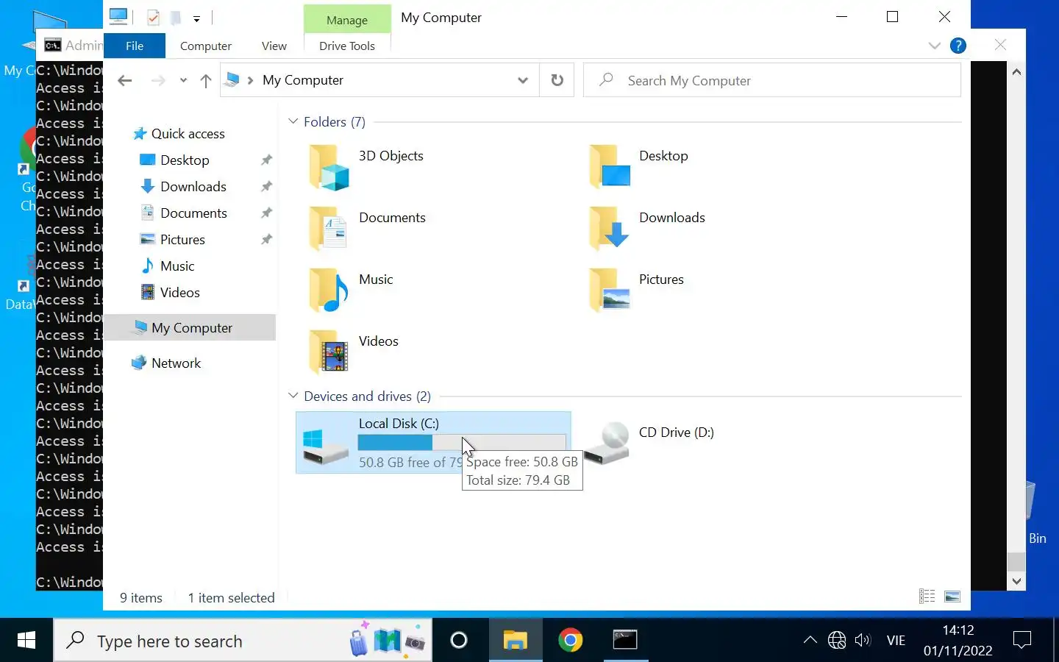The height and width of the screenshot is (662, 1059).
Task: Open the Computer ribbon tab
Action: pyautogui.click(x=206, y=46)
